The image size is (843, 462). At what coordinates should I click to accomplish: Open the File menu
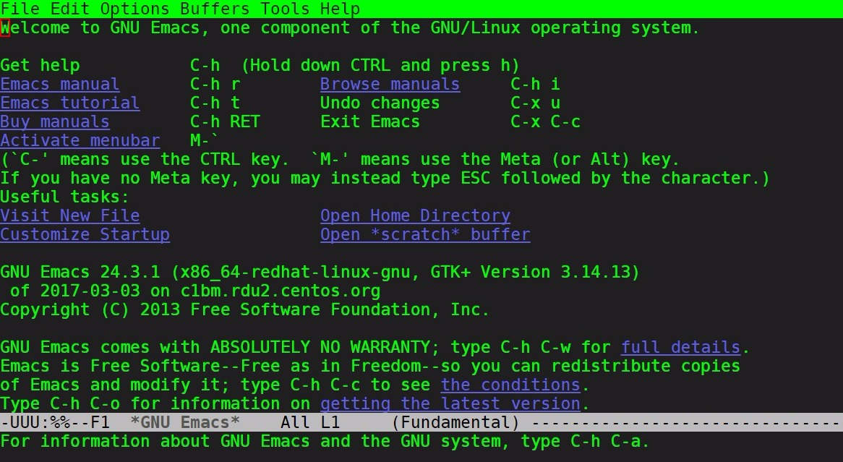pos(20,9)
